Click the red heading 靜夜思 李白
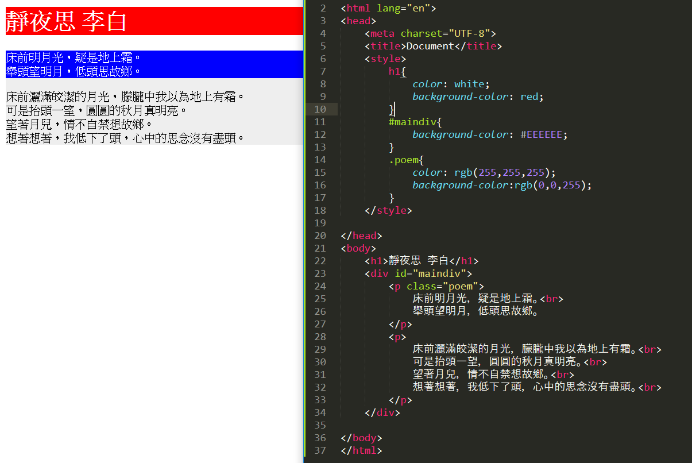Image resolution: width=692 pixels, height=463 pixels. coord(66,22)
